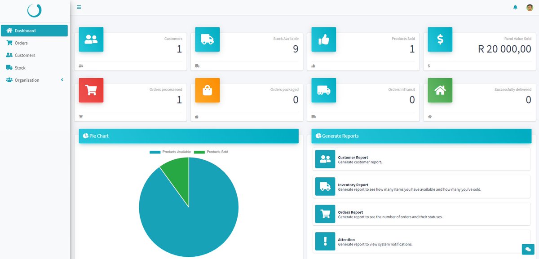Click the red Orders processed cart tile

point(91,90)
